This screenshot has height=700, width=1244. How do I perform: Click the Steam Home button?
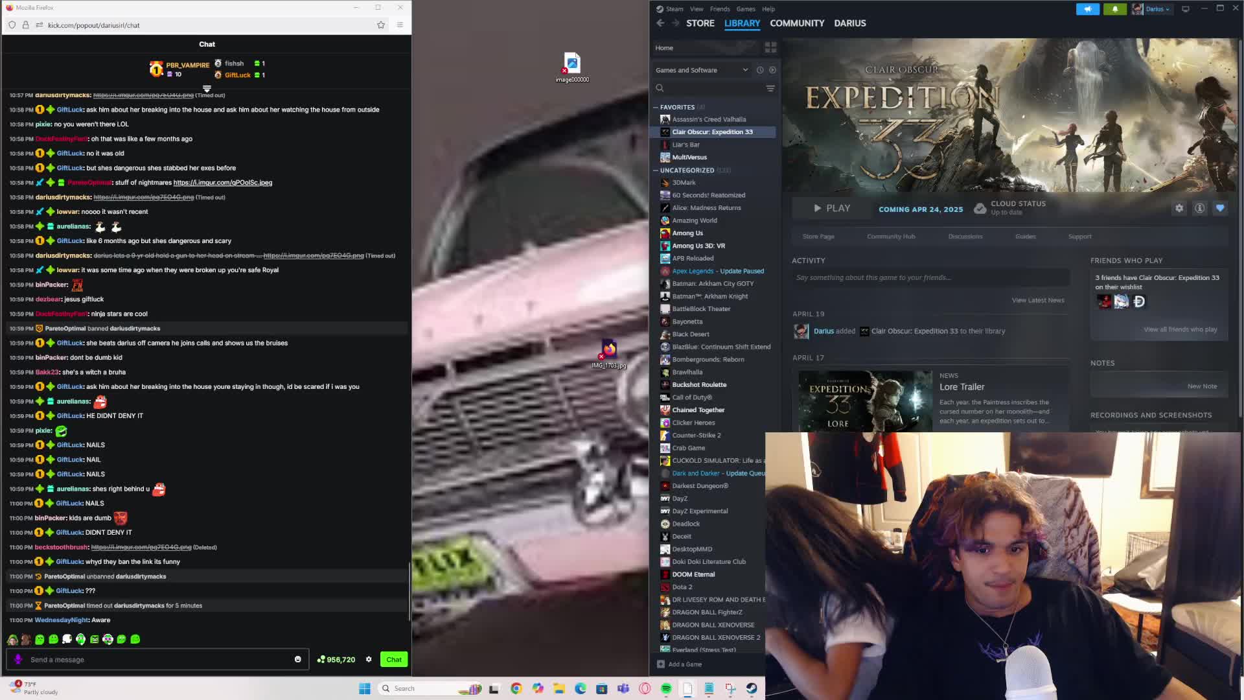pos(664,48)
